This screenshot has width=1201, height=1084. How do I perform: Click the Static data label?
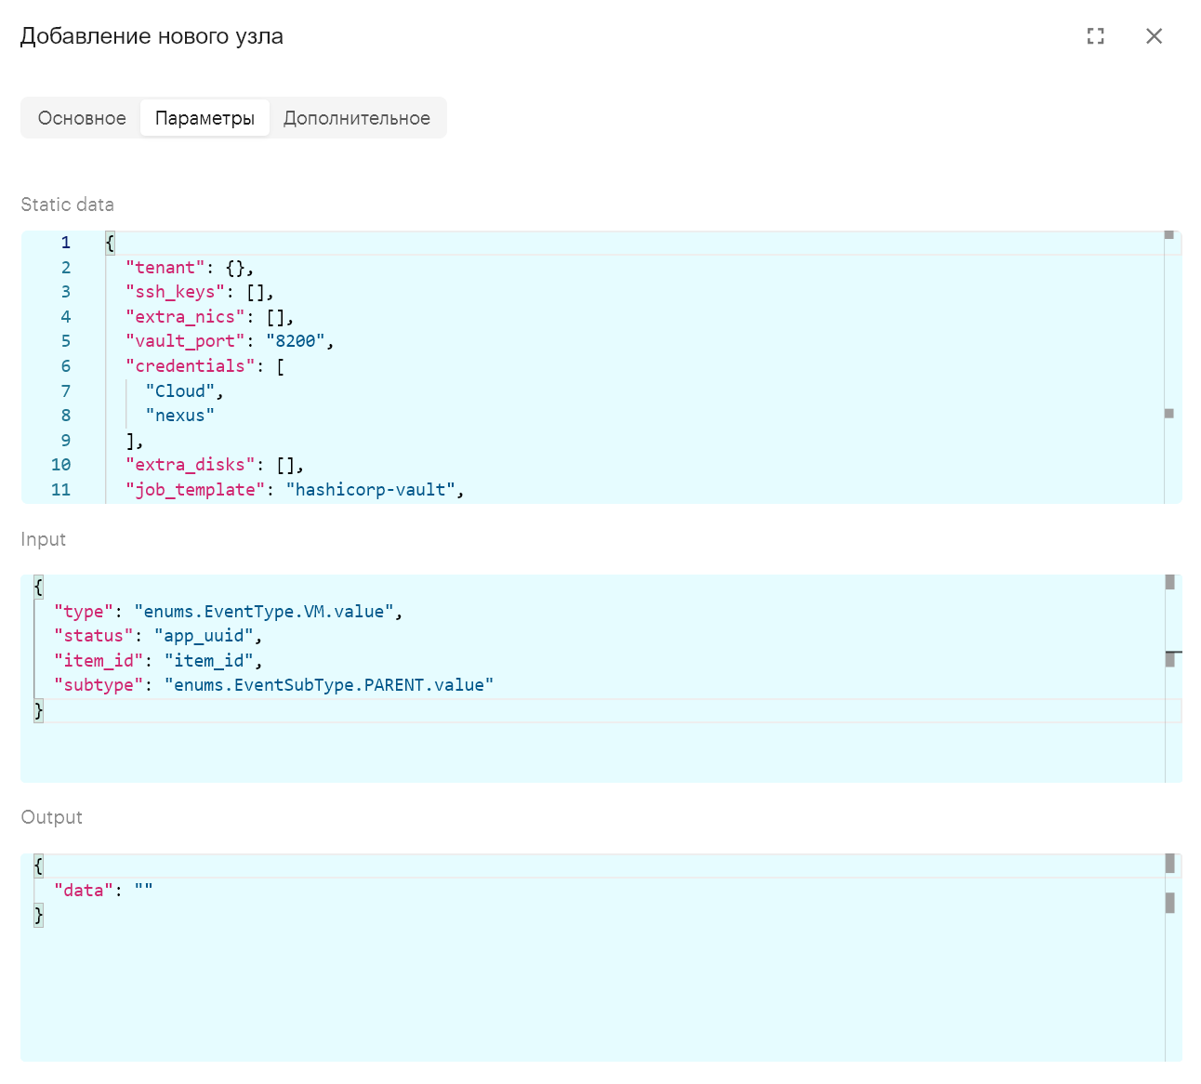pyautogui.click(x=67, y=205)
